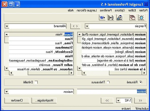150x111 pixels.
Task: Select row 'maison (habitation, logement, logis'
Action: coord(114,35)
